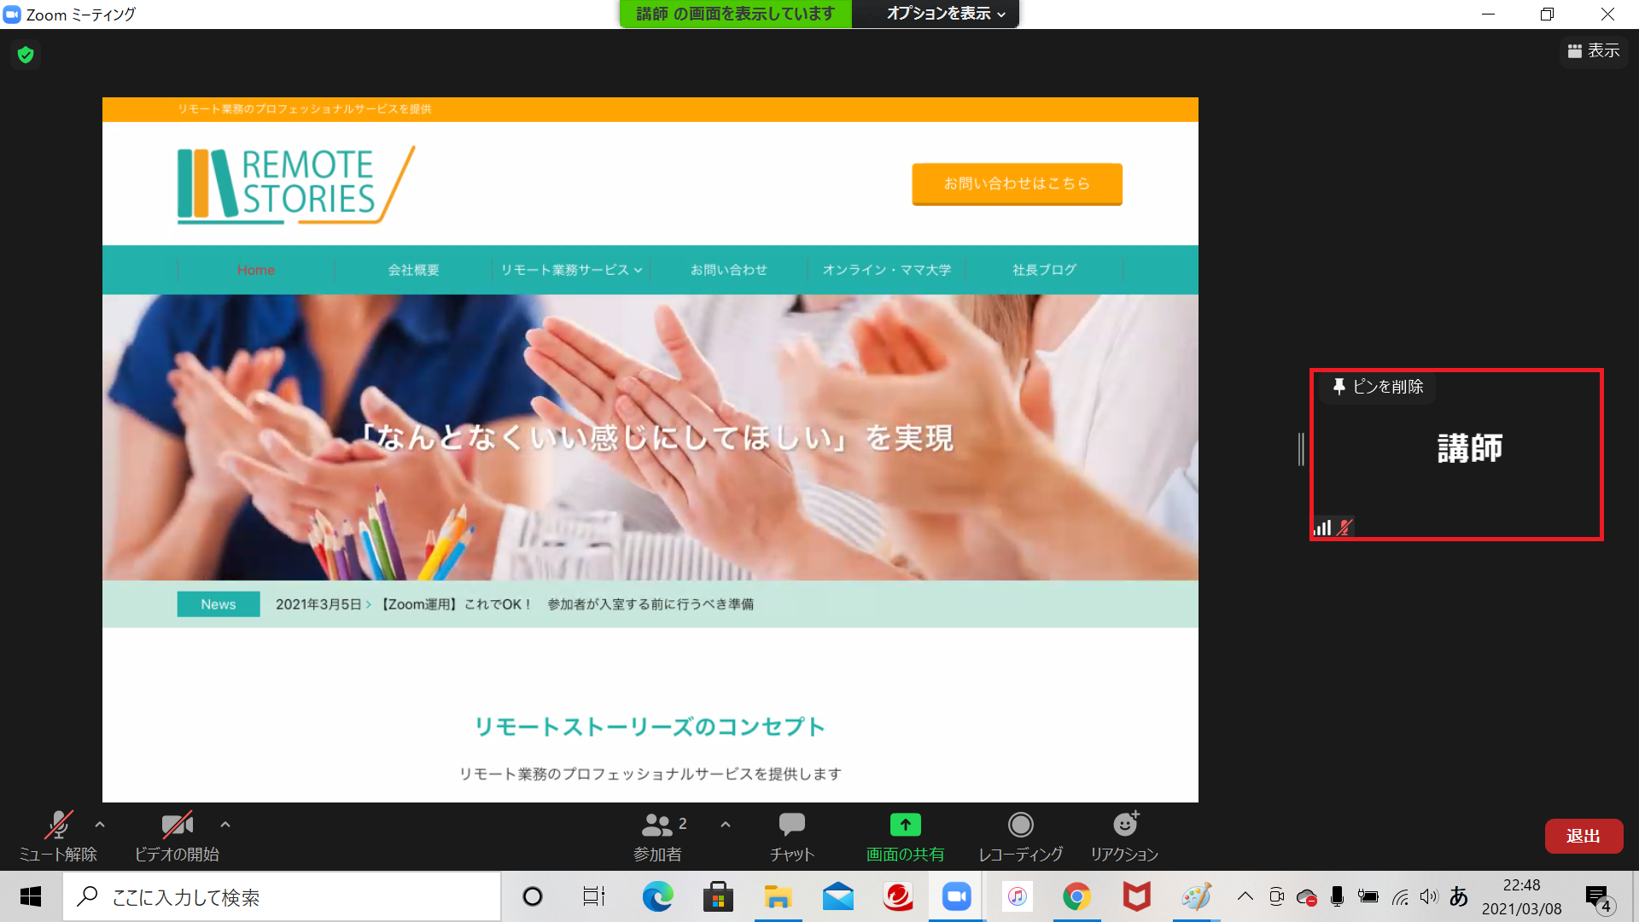
Task: Expand audio options arrow beside mute
Action: coord(100,825)
